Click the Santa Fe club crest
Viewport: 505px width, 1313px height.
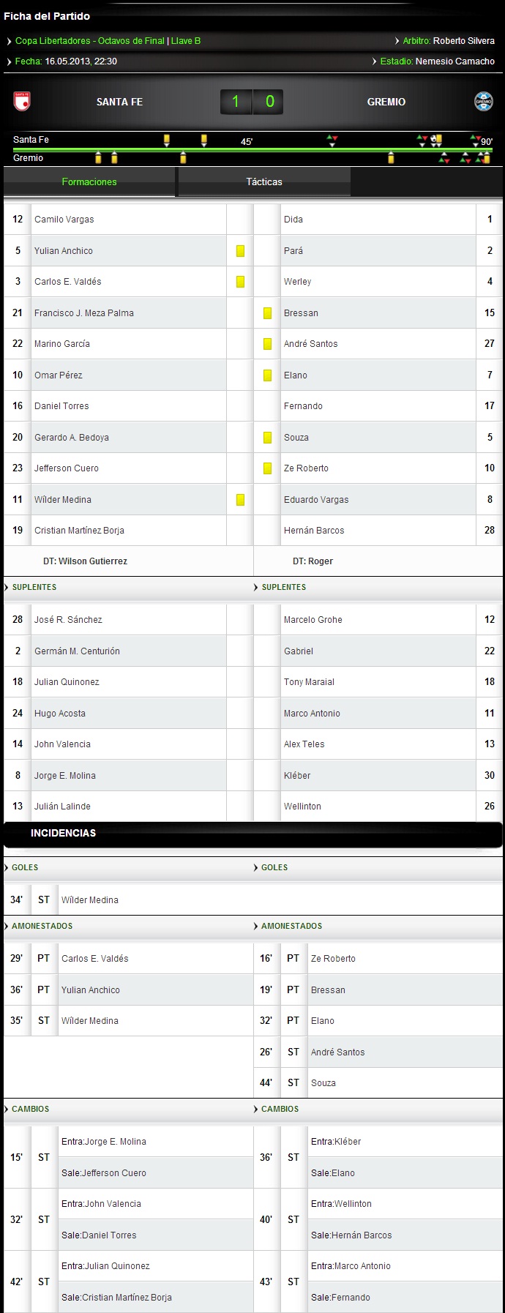click(x=22, y=102)
